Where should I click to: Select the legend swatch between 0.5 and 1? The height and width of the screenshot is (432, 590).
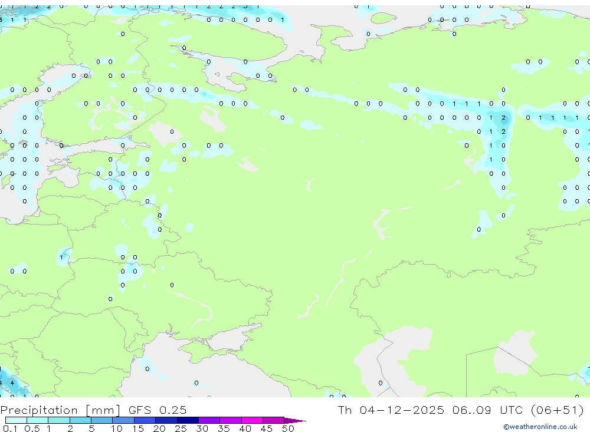tap(38, 420)
